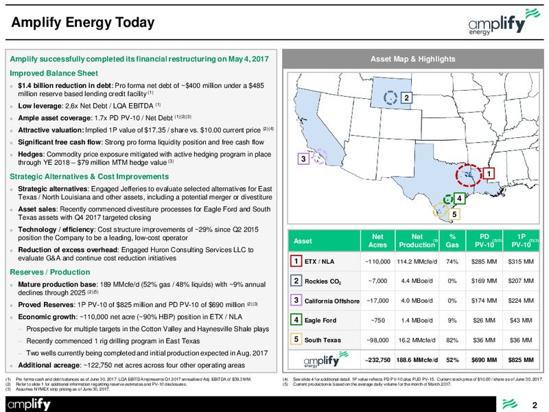Screen dimensions: 549x412
Task: Click the Net Acres column header
Action: point(377,241)
